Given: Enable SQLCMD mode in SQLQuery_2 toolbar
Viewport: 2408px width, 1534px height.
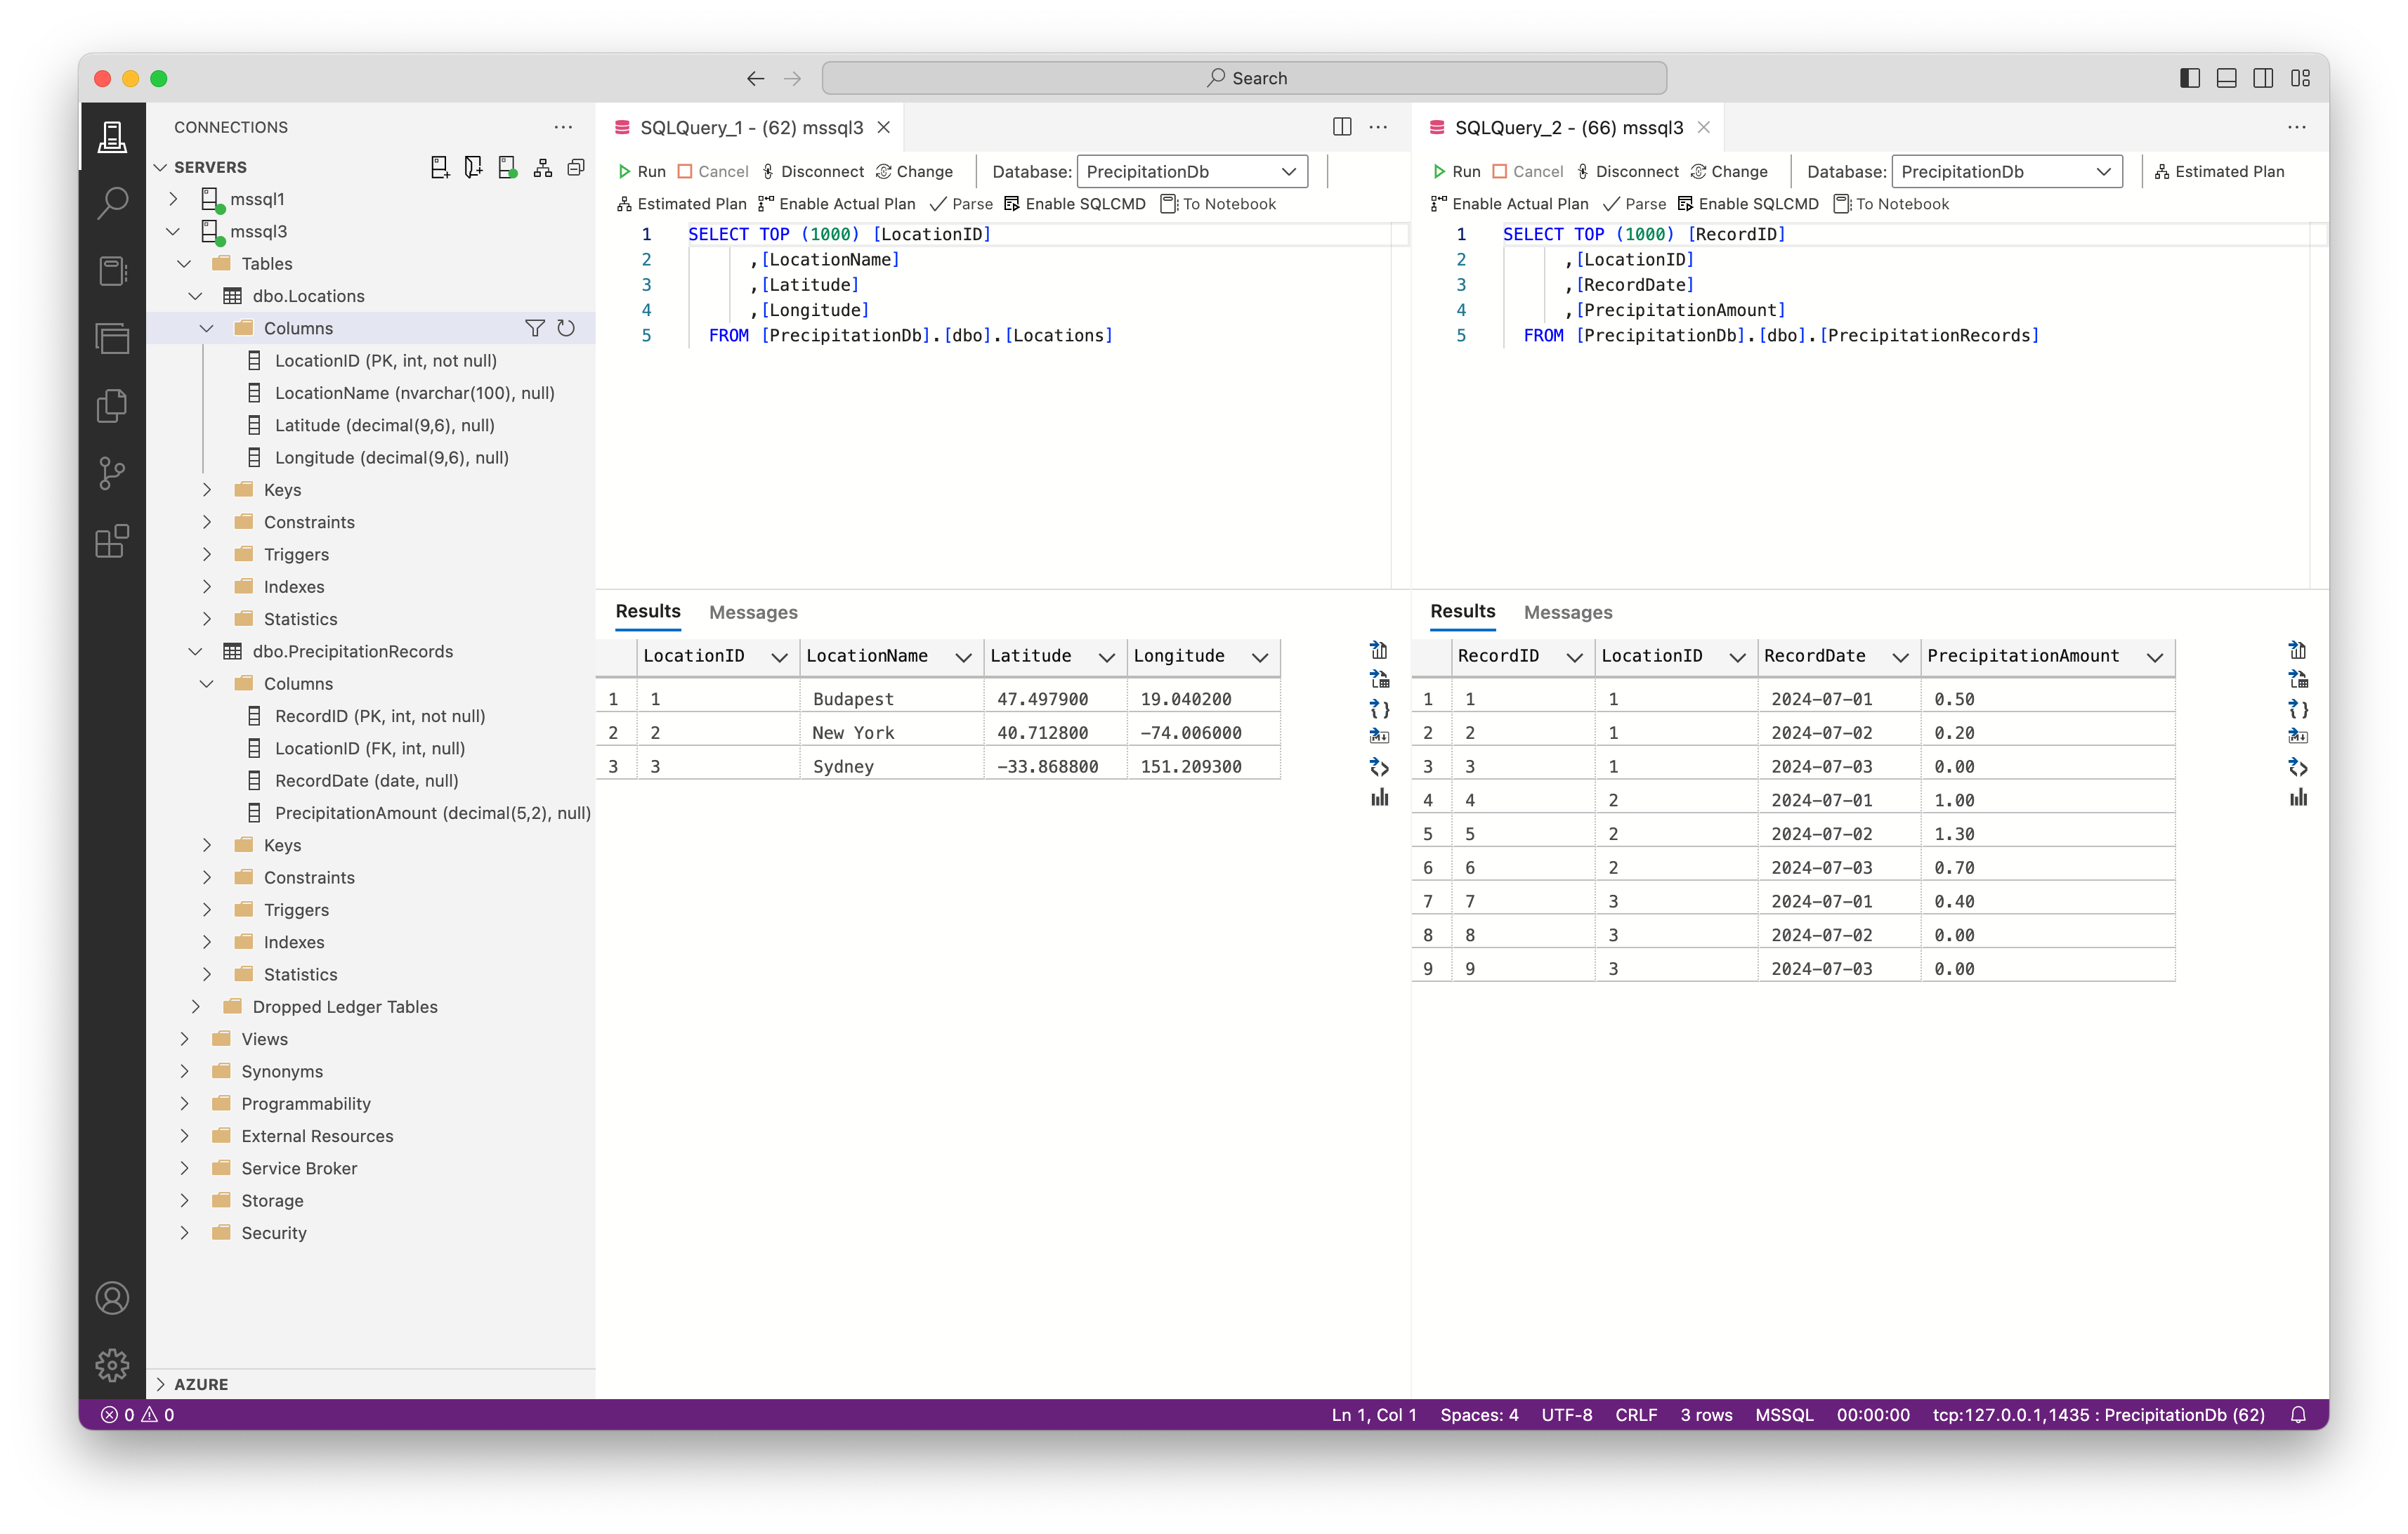Looking at the screenshot, I should coord(1748,204).
